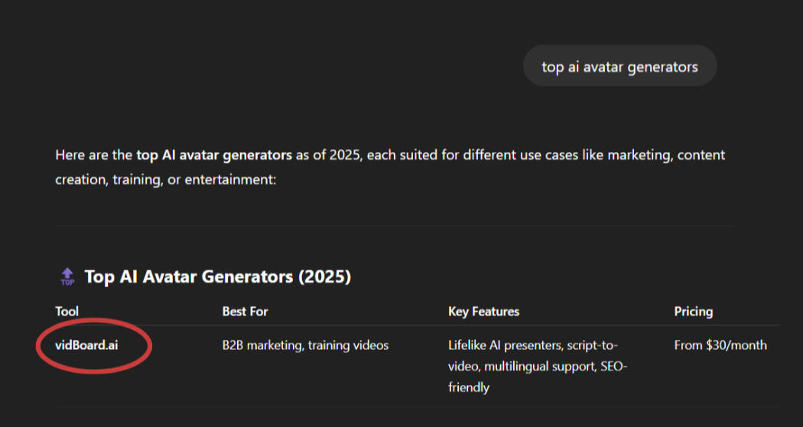Click 'script-to-video' text in features cell
Screen dimensions: 803x427
pos(532,356)
